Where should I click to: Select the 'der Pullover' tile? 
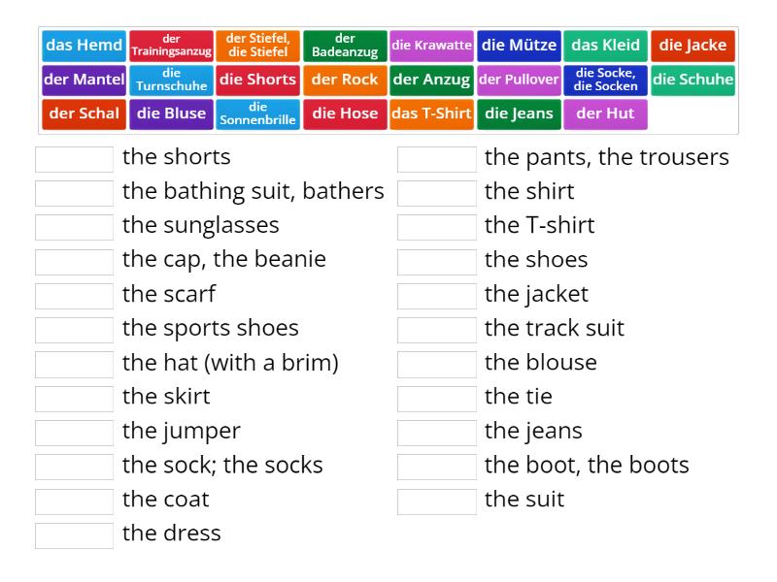(x=519, y=80)
